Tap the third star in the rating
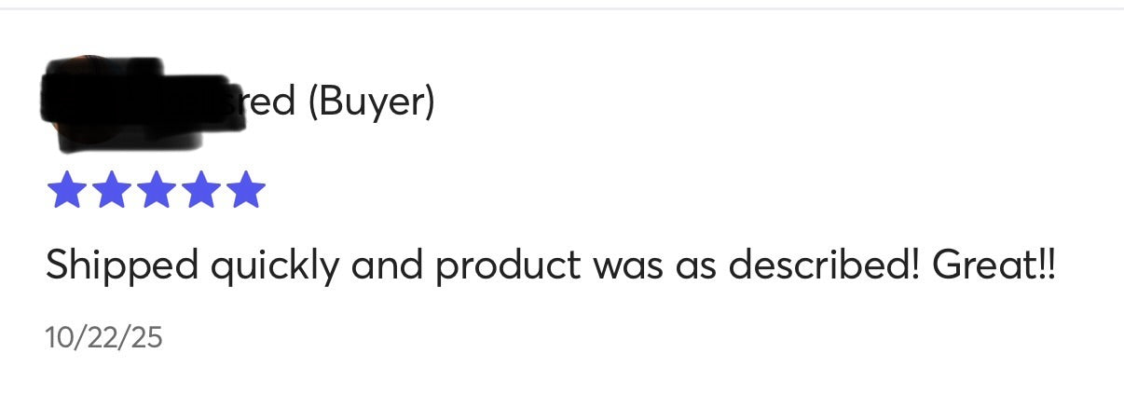The width and height of the screenshot is (1124, 394). 156,190
